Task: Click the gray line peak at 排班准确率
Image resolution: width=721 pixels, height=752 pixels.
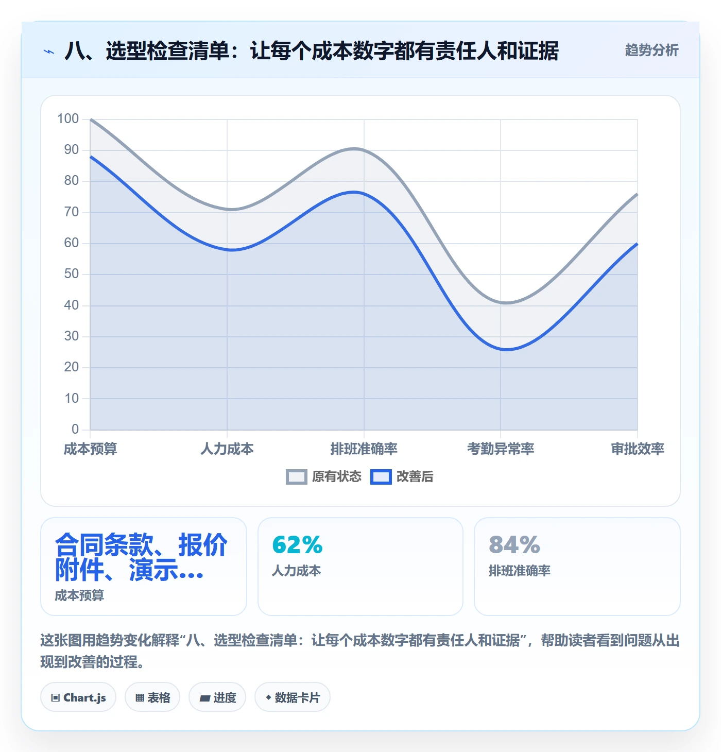Action: pos(364,150)
